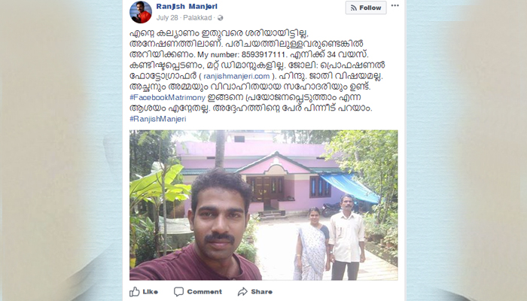Open the attached selfie photo

(x=263, y=205)
